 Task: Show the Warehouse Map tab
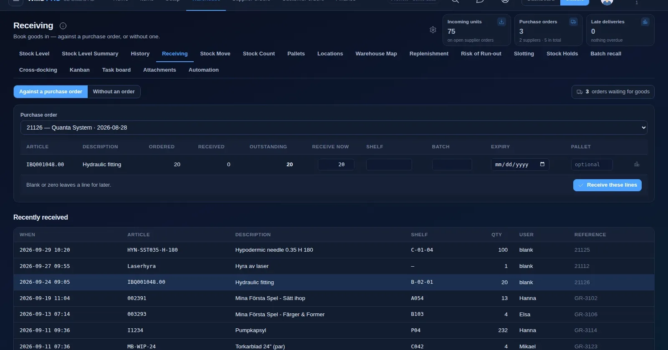[376, 54]
